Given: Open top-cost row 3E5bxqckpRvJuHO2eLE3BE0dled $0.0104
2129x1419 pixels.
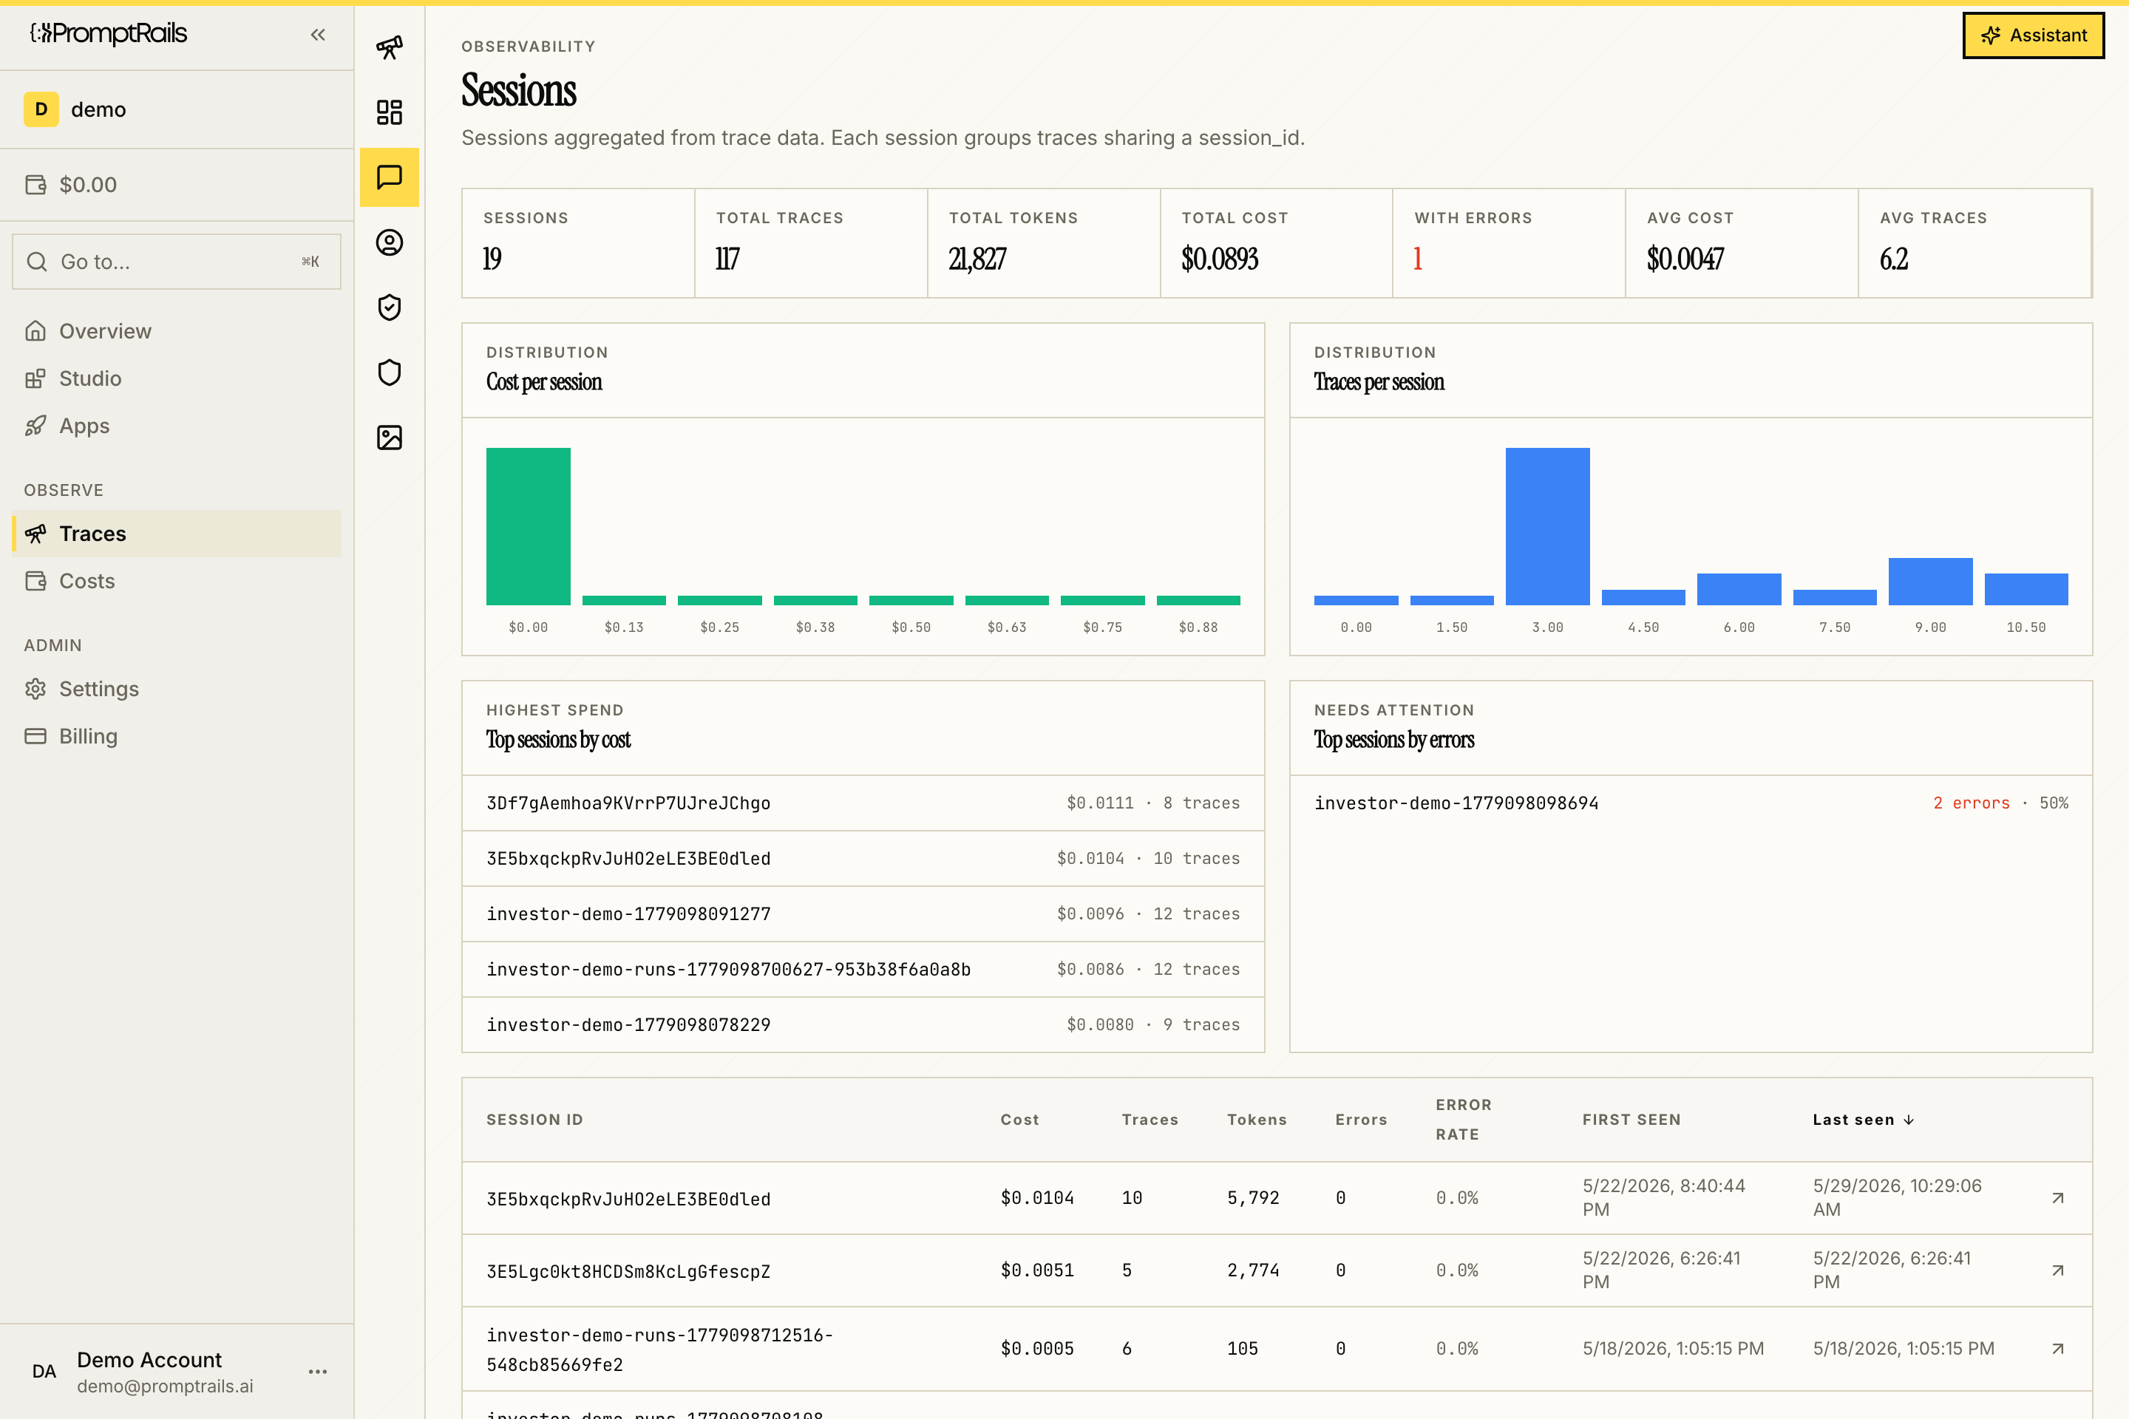Looking at the screenshot, I should (863, 858).
